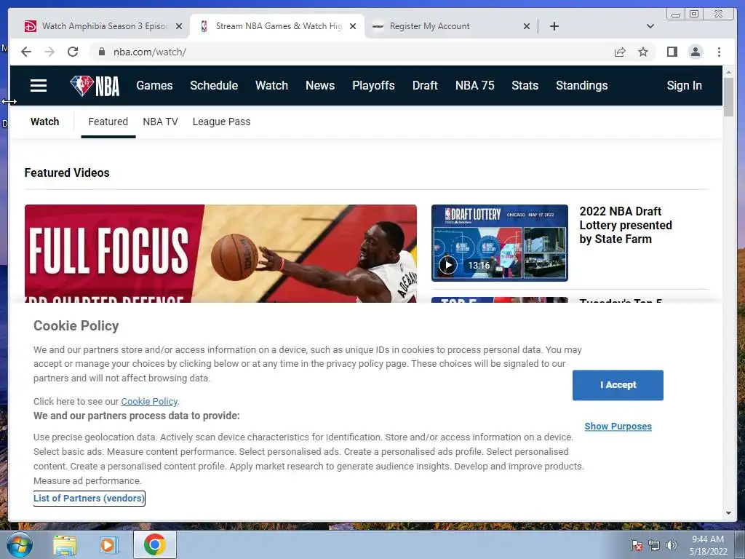This screenshot has height=559, width=745.
Task: Click the Sign In link
Action: click(x=684, y=86)
